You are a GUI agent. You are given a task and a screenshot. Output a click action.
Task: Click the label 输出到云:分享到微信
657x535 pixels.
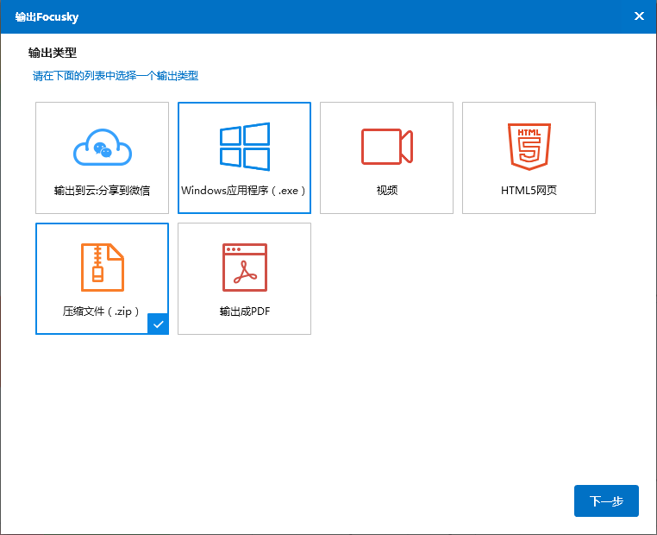(x=103, y=191)
